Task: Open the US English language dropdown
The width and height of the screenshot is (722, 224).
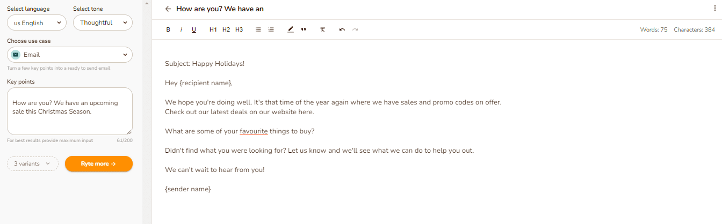Action: click(37, 23)
